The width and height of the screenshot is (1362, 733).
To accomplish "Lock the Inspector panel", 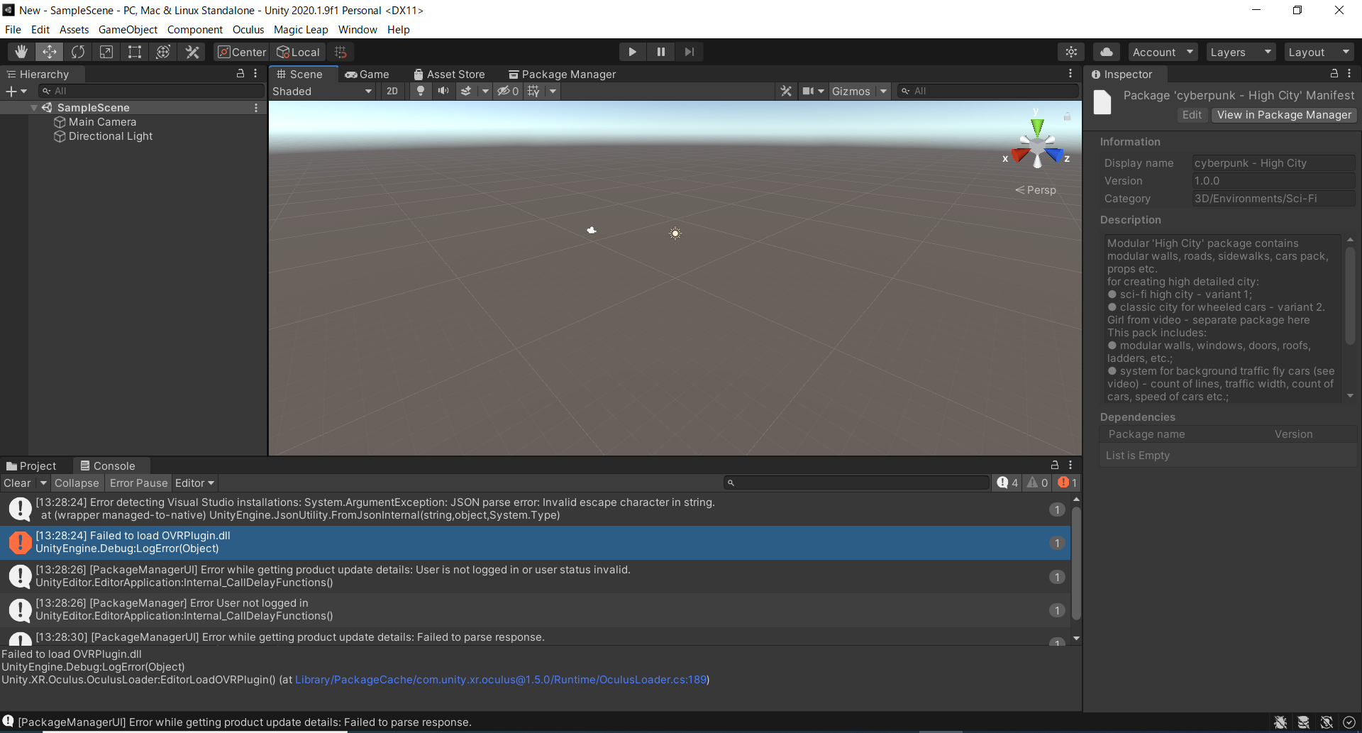I will [x=1334, y=74].
